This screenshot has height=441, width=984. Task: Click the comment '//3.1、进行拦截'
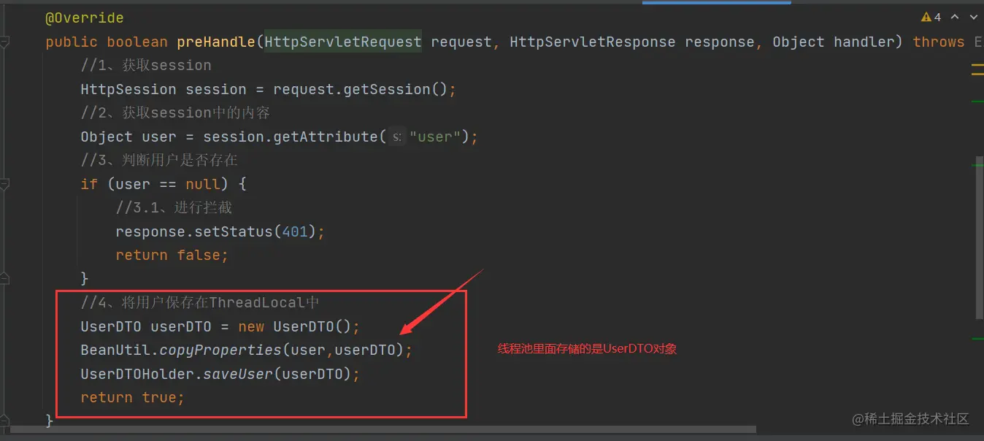coord(174,207)
